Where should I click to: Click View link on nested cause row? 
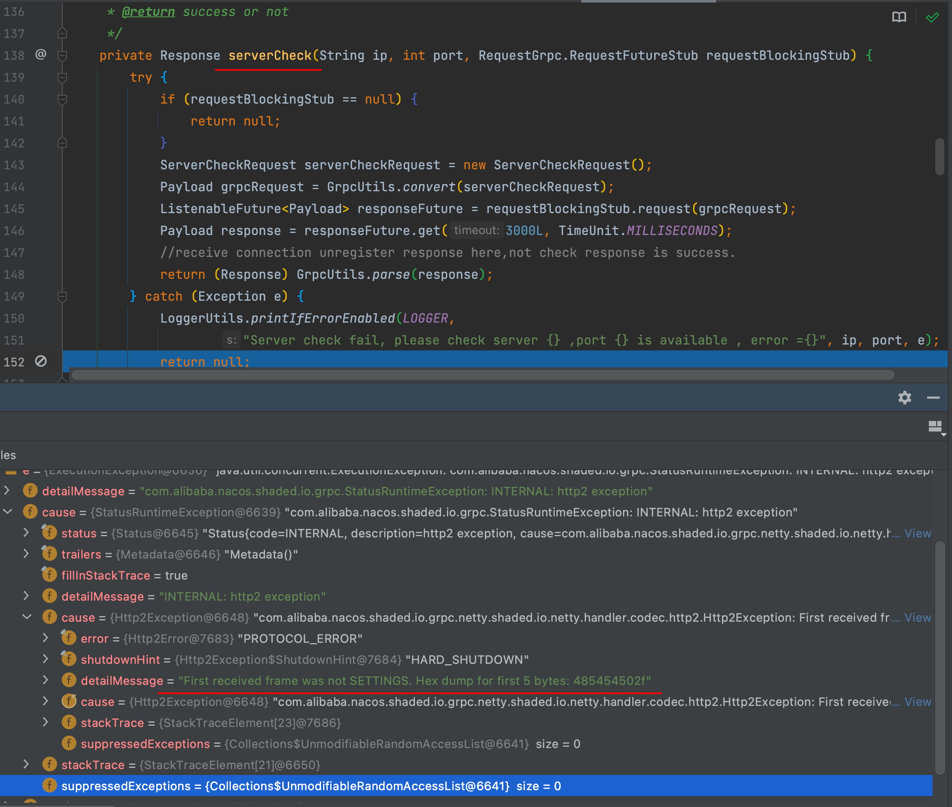coord(917,702)
